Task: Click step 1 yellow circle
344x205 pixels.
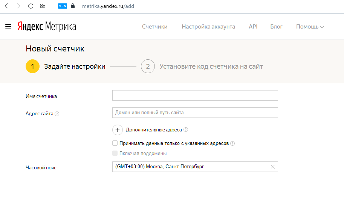Action: click(32, 66)
